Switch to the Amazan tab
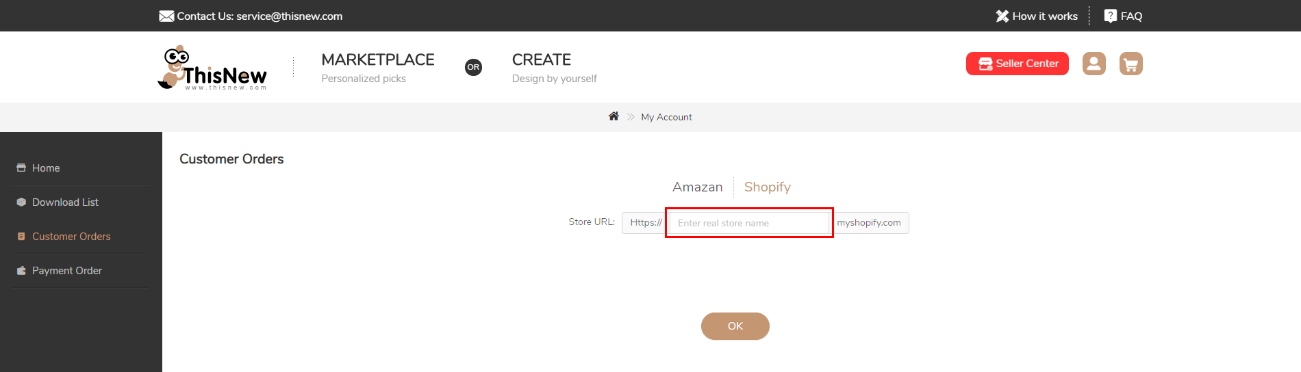Image resolution: width=1301 pixels, height=372 pixels. pos(697,187)
